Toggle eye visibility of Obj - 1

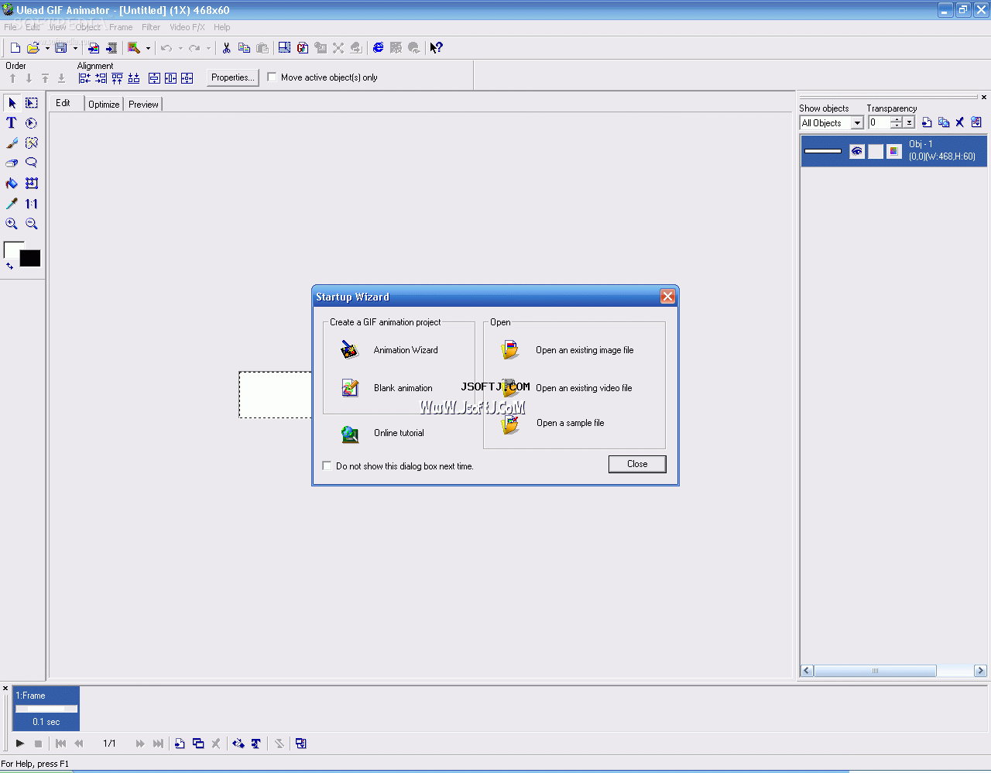(856, 151)
